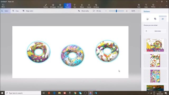Click the canvas horizontal scrollbar
169x95 pixels.
pyautogui.click(x=69, y=90)
